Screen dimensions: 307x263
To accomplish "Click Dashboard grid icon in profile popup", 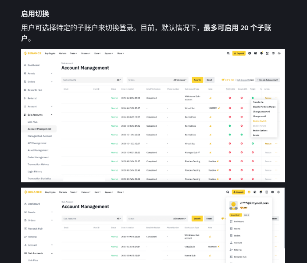I will [231, 221].
